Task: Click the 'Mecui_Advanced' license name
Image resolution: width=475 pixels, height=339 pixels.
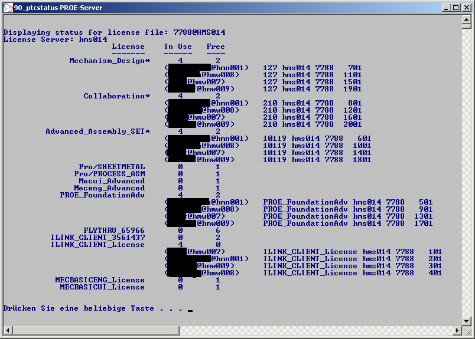Action: click(112, 181)
